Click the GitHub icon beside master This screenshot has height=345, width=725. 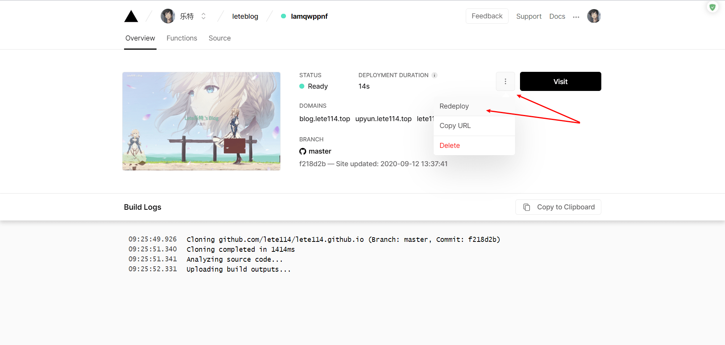[x=303, y=151]
